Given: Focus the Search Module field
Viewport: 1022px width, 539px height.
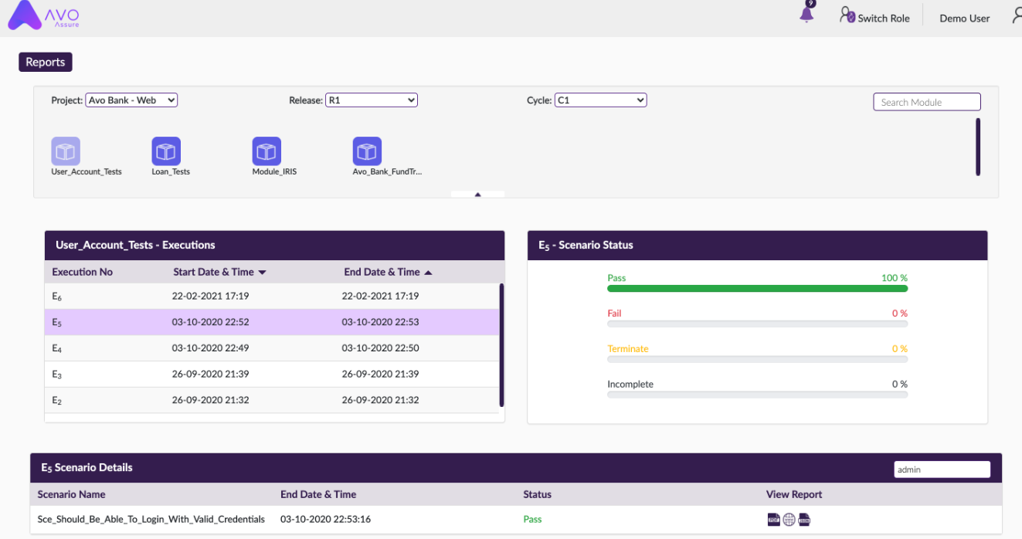Looking at the screenshot, I should coord(927,102).
